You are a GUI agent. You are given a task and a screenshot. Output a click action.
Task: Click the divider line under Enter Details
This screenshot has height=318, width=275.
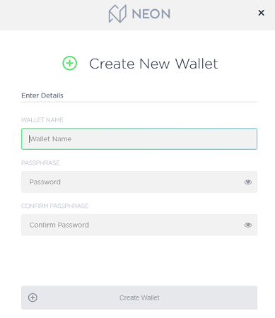[139, 102]
